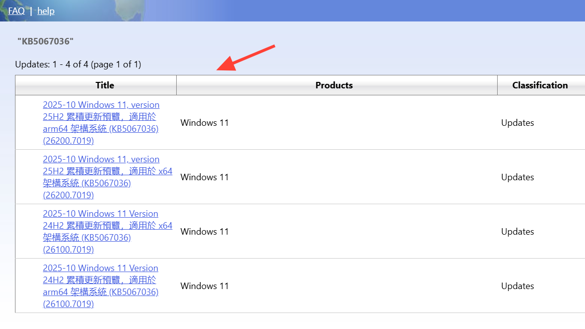Image resolution: width=585 pixels, height=329 pixels.
Task: Open the 25H2 arm64 update (26200.7019) link
Action: click(101, 123)
